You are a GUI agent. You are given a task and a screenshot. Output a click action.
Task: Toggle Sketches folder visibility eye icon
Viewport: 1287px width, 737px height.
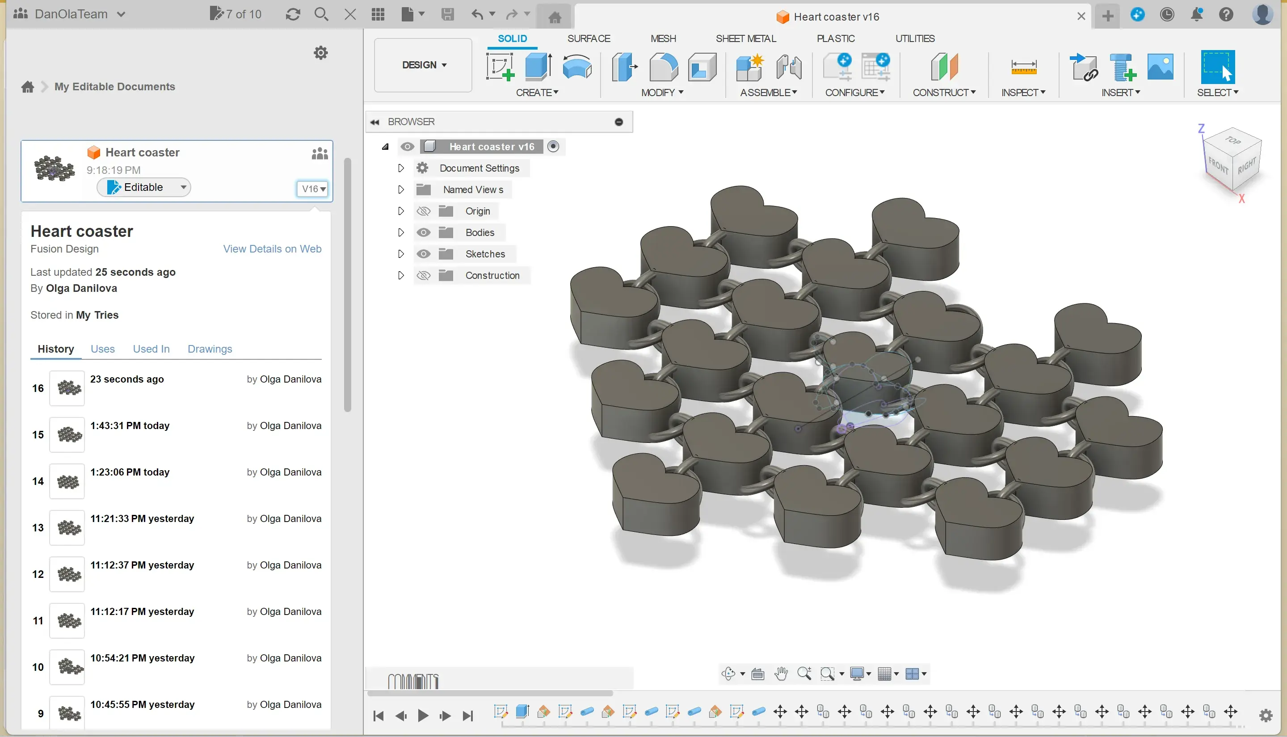423,254
